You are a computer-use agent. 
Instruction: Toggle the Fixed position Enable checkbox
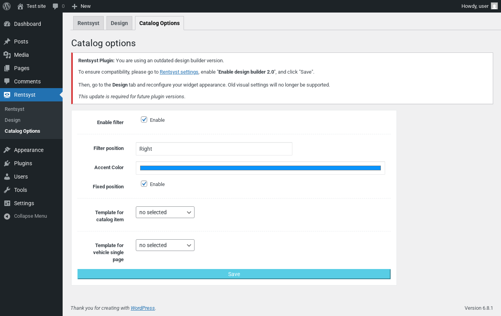click(144, 184)
